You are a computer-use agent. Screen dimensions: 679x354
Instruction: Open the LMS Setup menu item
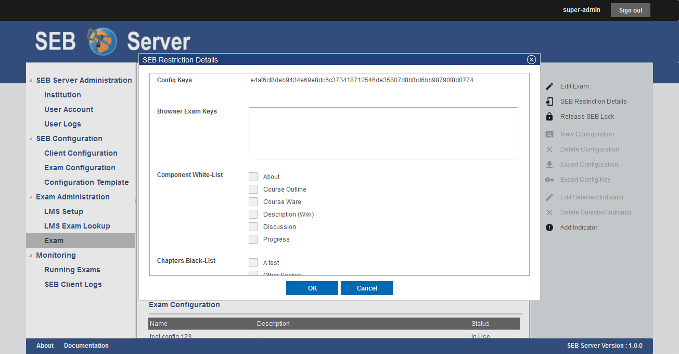[63, 211]
